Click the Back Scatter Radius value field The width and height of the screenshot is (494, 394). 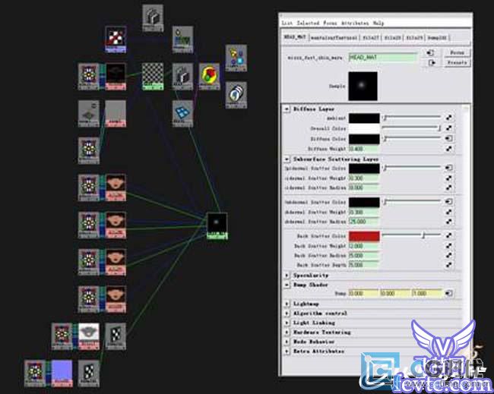pos(363,255)
